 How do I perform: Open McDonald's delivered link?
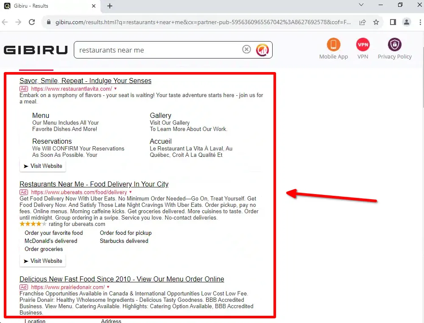pos(51,241)
